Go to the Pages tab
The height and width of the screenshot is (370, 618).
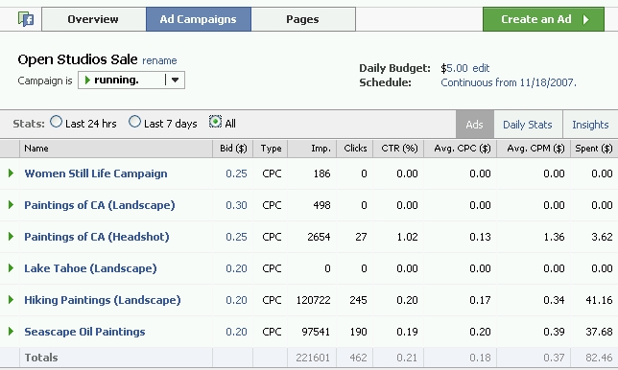[x=302, y=19]
